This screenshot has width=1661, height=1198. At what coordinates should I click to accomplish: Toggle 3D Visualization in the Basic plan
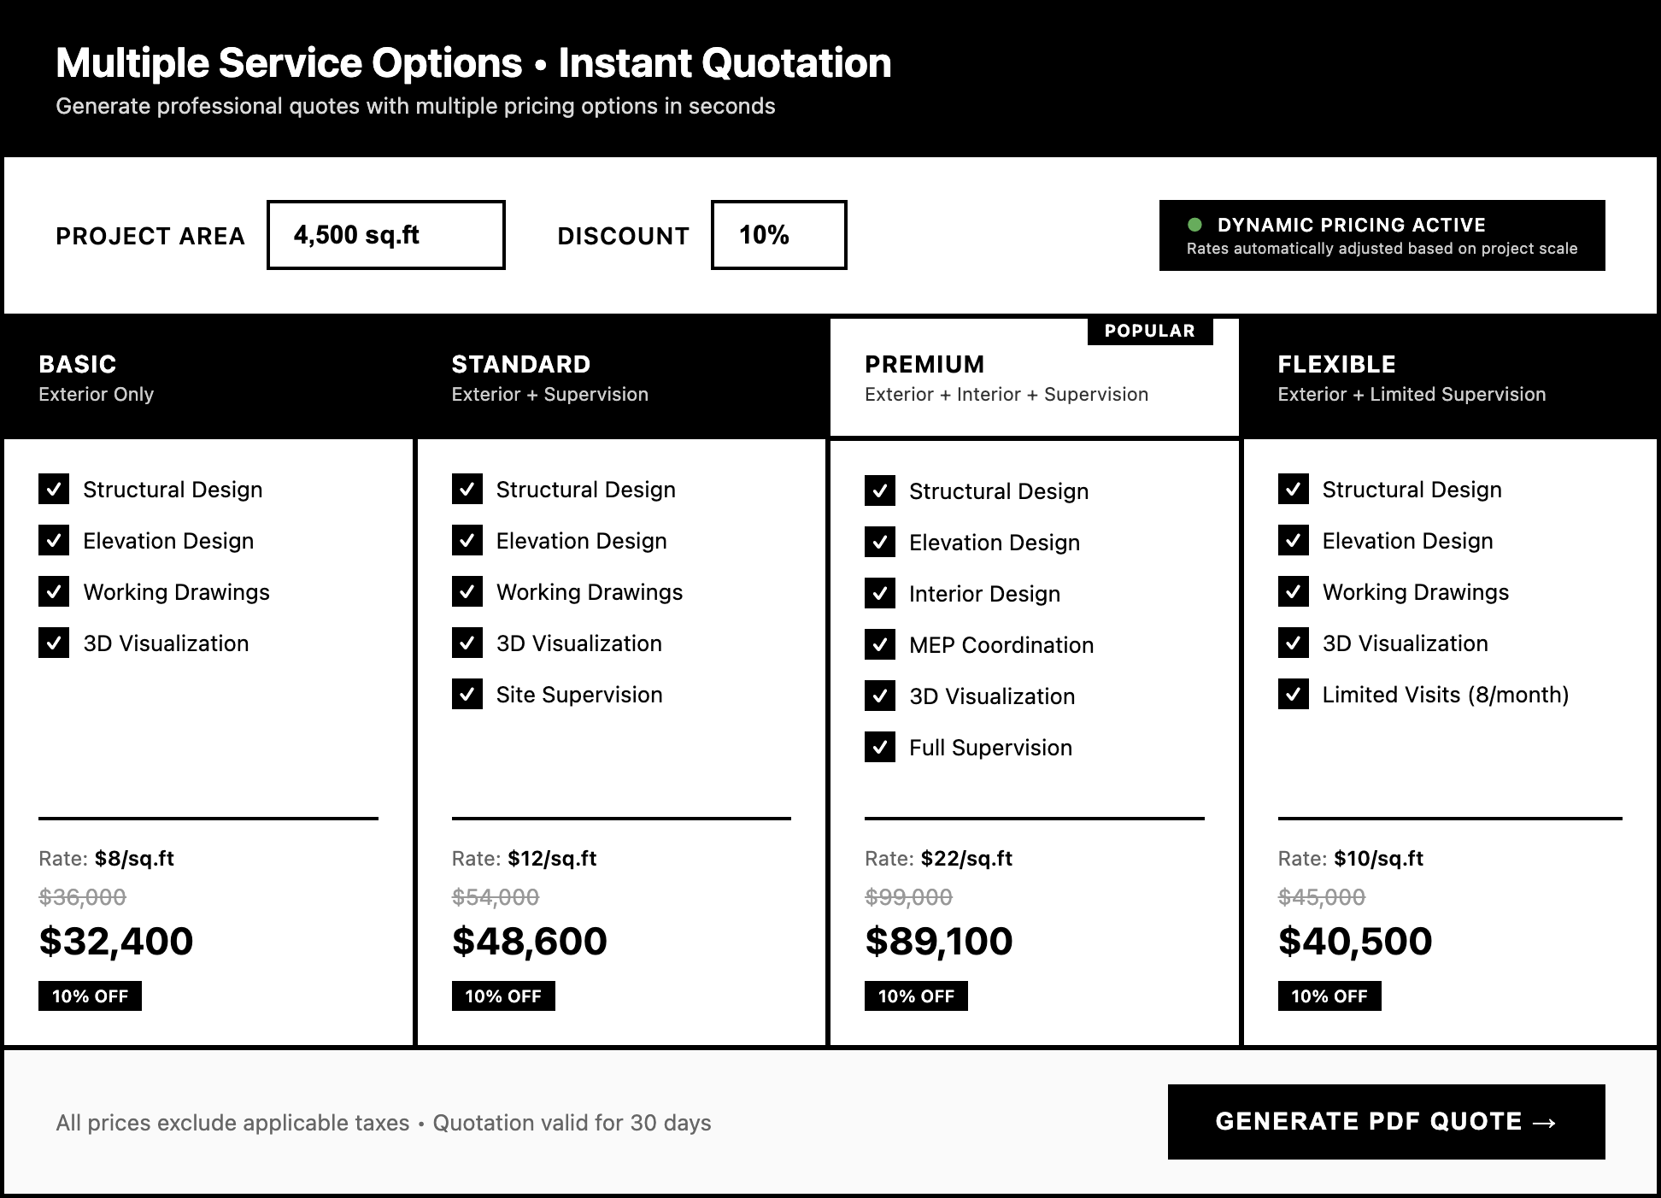[54, 643]
